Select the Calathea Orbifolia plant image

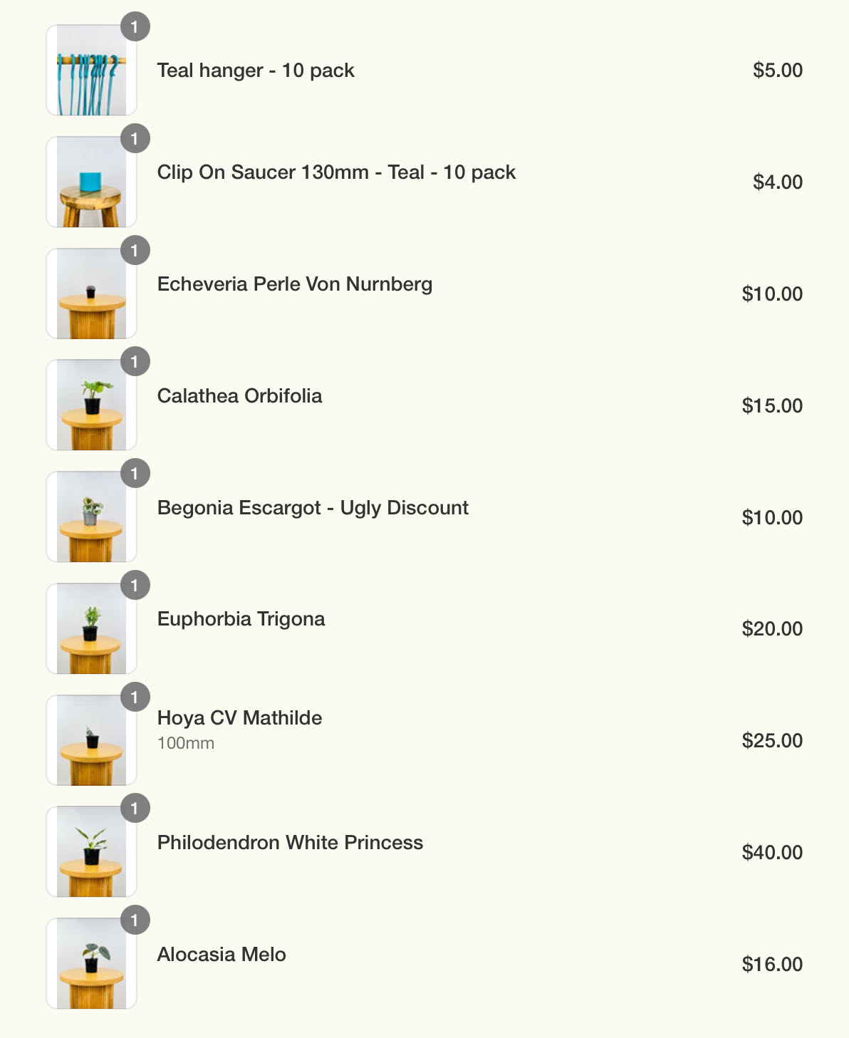click(x=91, y=405)
